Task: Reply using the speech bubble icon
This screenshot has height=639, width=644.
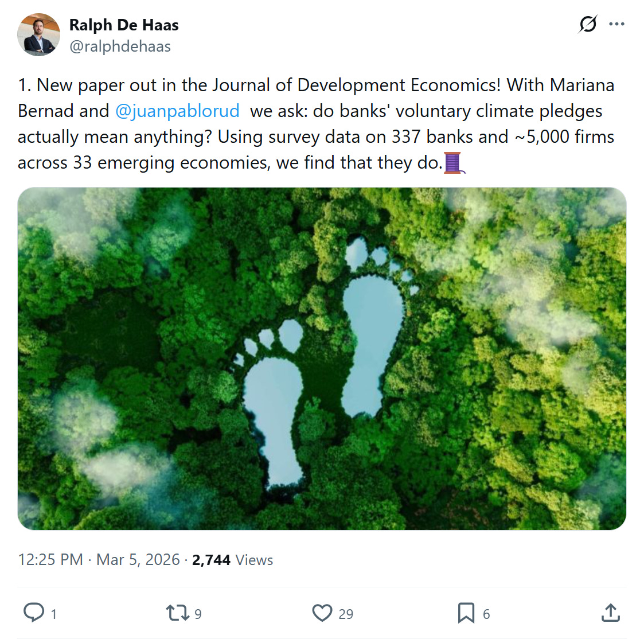Action: 34,613
